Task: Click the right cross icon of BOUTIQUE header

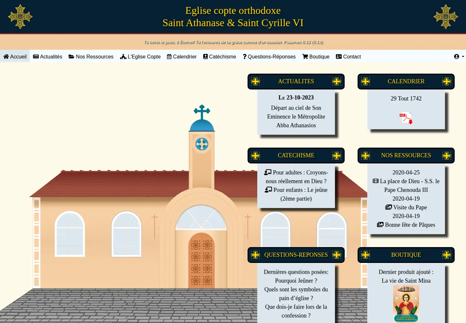Action: click(447, 255)
